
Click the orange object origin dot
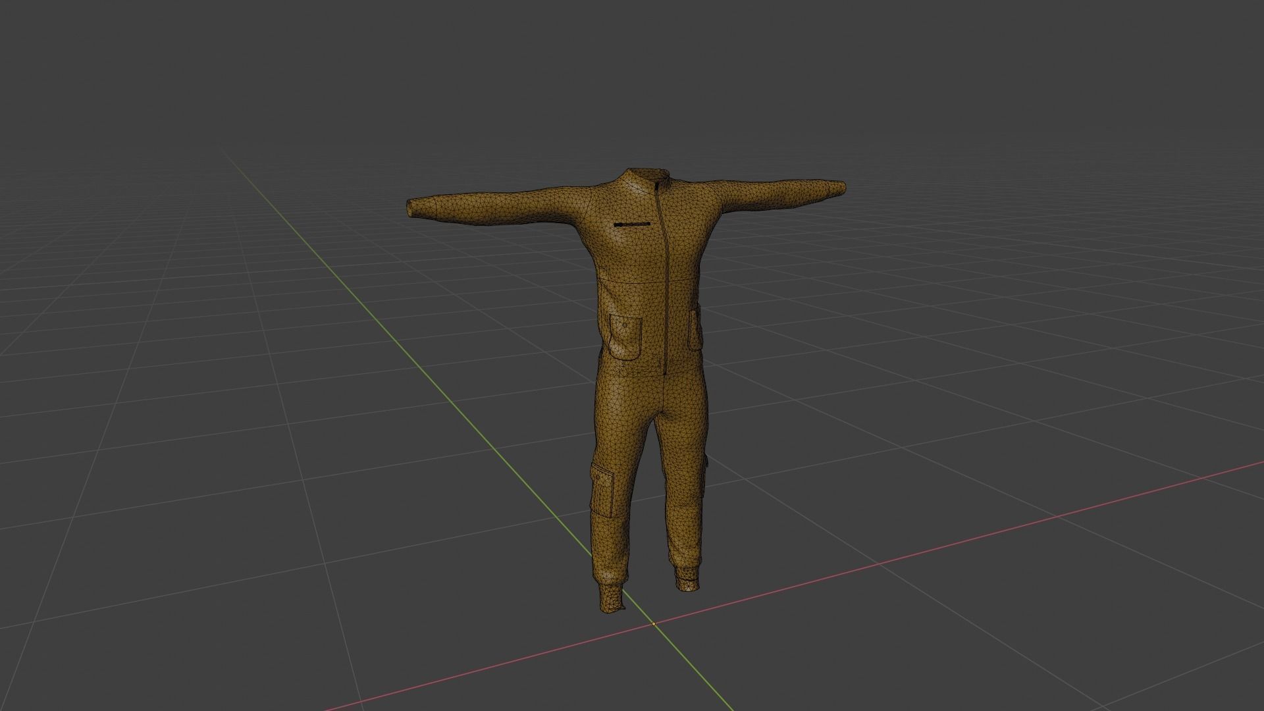point(654,623)
